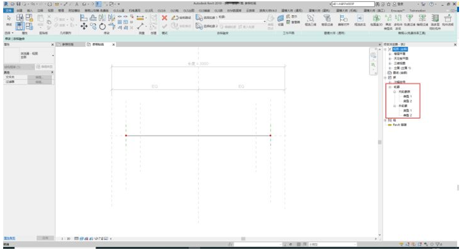Select 类型 2 under the second profile family
Image resolution: width=466 pixels, height=252 pixels.
coord(407,115)
